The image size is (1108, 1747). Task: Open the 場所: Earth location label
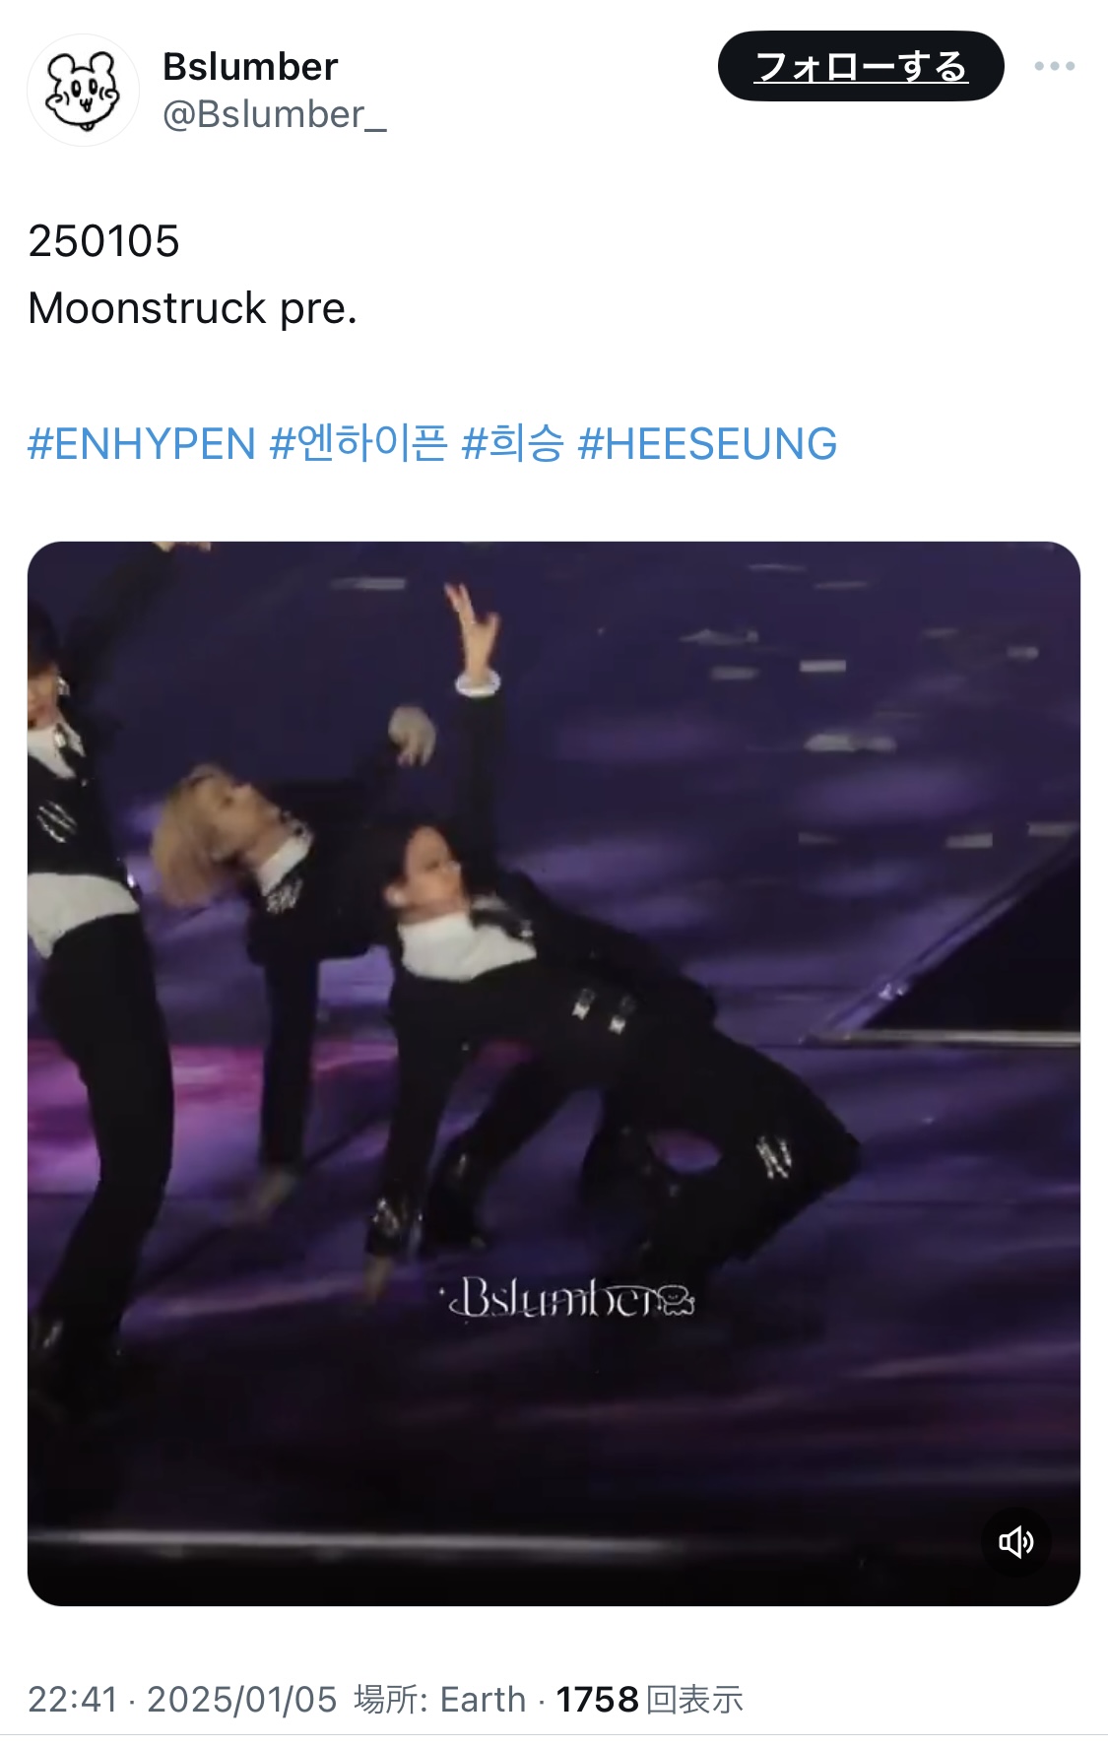coord(440,1700)
